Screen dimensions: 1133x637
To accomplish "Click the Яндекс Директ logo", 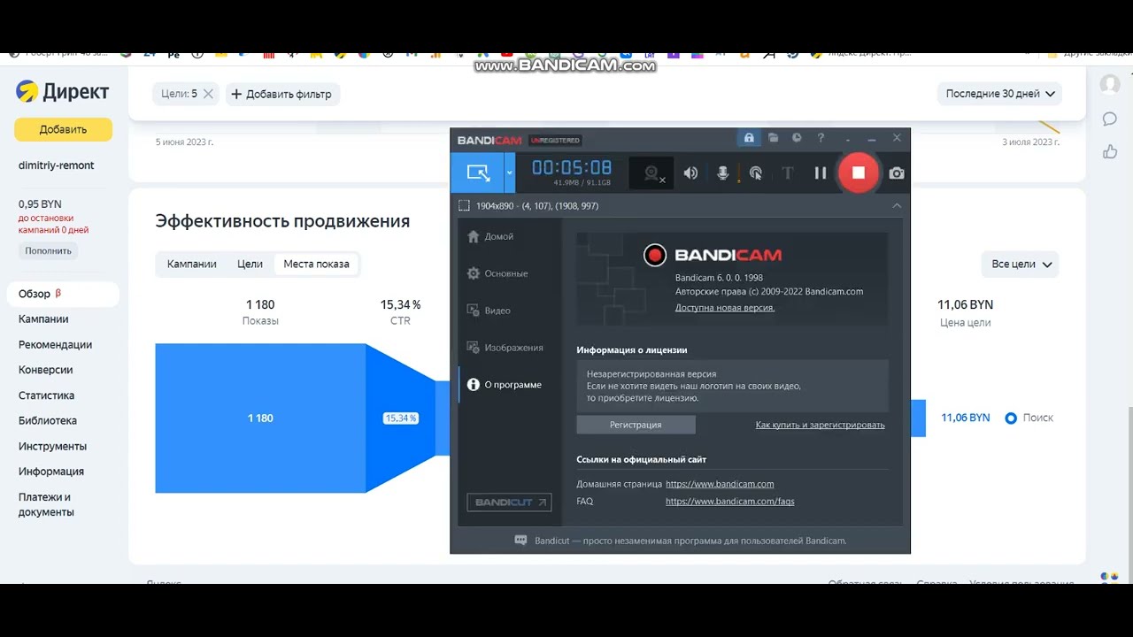I will 63,91.
